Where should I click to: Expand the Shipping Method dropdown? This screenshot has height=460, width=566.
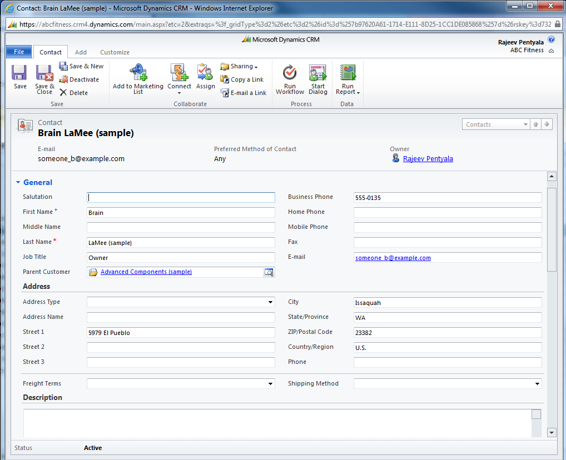click(x=537, y=384)
